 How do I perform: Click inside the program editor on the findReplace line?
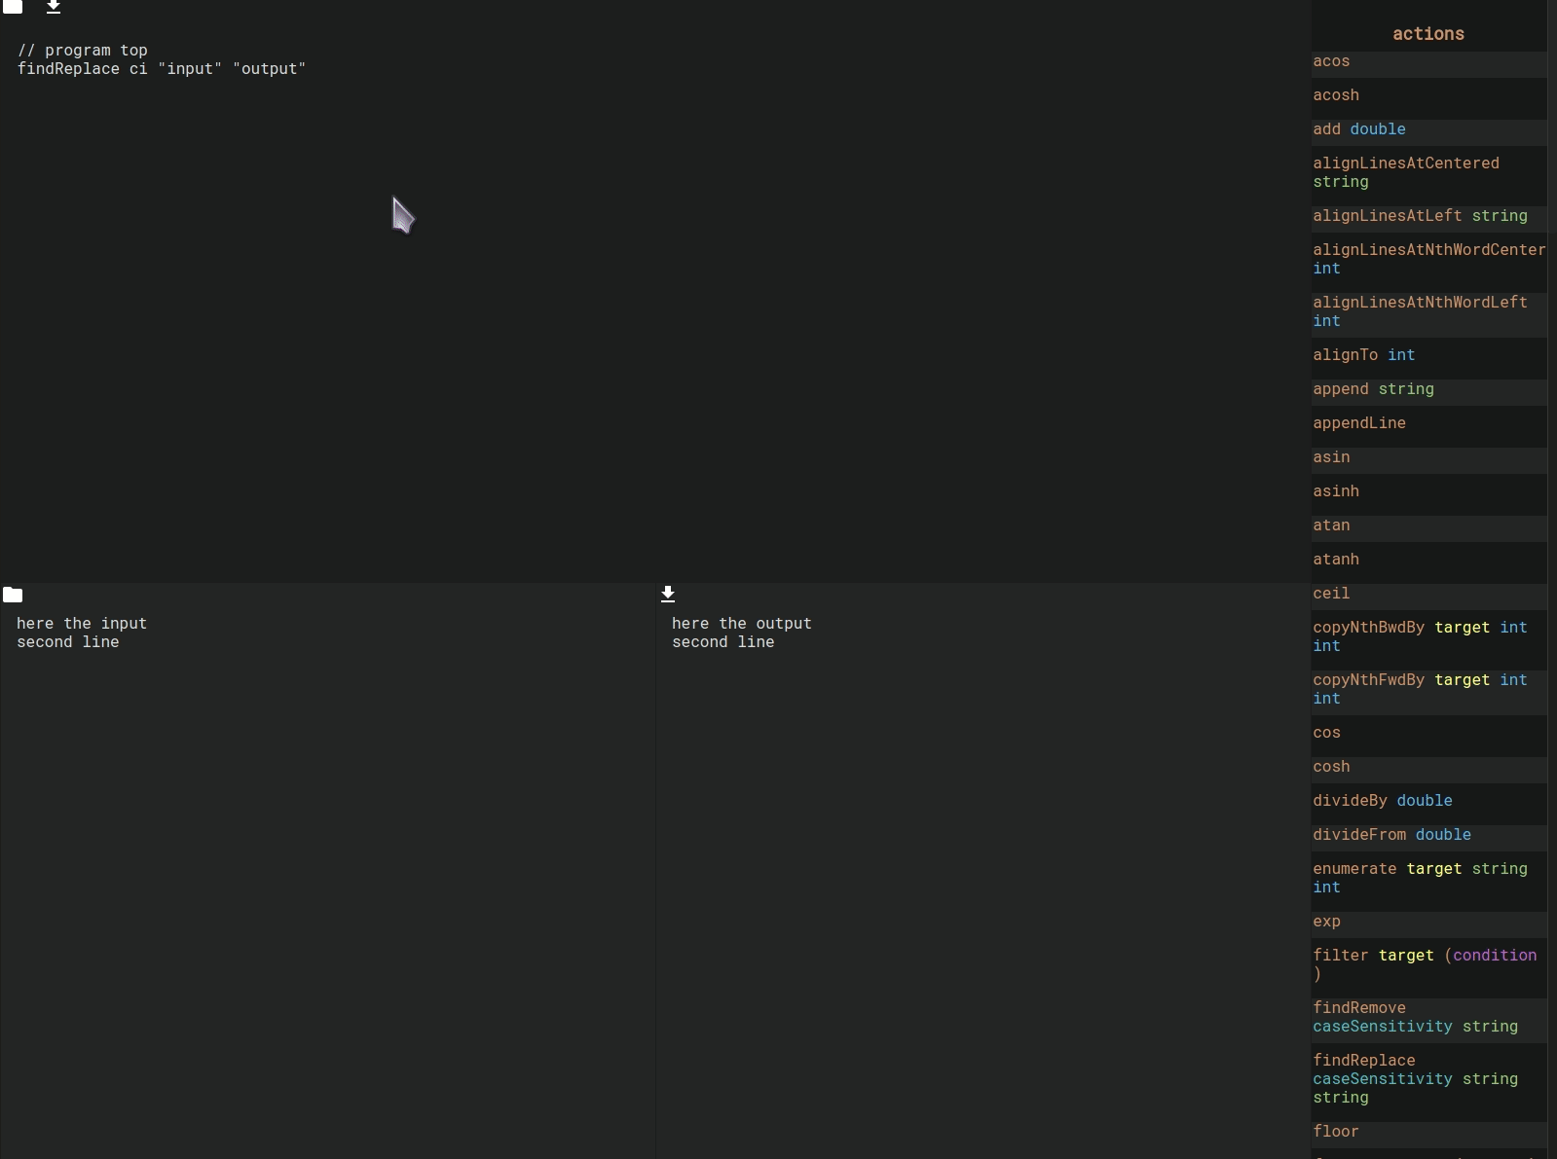[162, 69]
